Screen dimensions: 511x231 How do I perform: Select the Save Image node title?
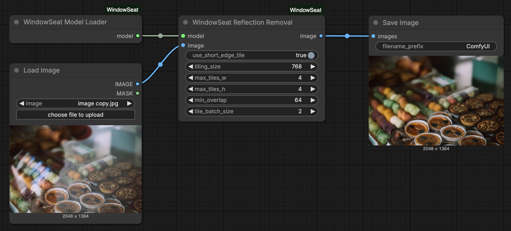[x=401, y=23]
